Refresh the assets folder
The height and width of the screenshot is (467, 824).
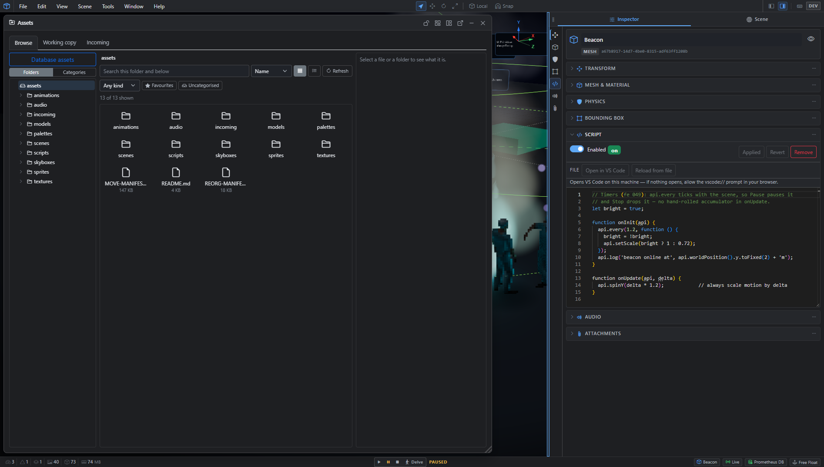point(337,71)
